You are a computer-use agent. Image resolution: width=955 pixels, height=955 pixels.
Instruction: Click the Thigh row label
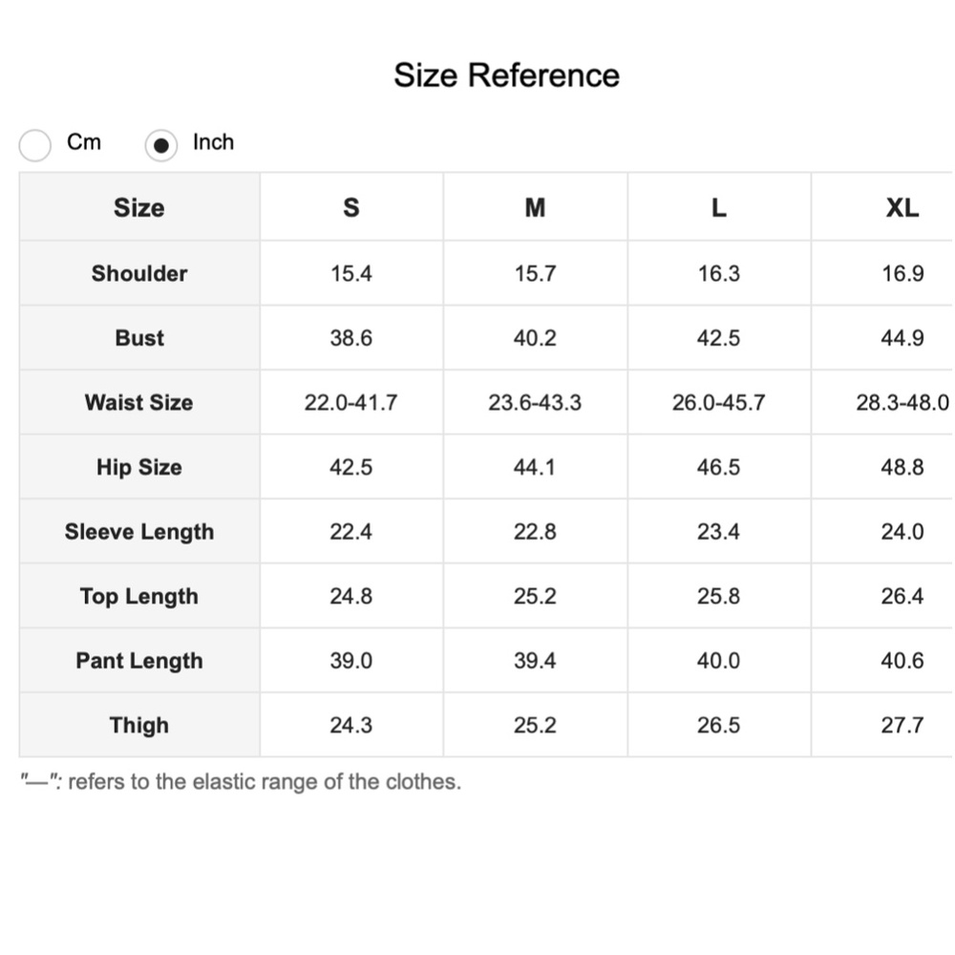tap(139, 725)
